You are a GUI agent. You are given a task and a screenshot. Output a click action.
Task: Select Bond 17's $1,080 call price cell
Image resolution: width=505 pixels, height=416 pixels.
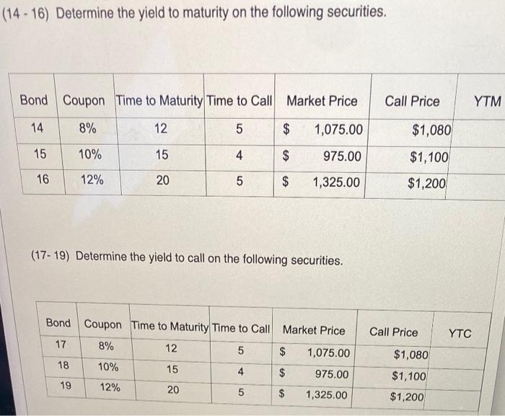411,355
